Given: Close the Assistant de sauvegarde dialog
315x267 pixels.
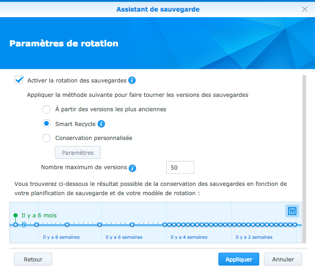Looking at the screenshot, I should tap(305, 9).
